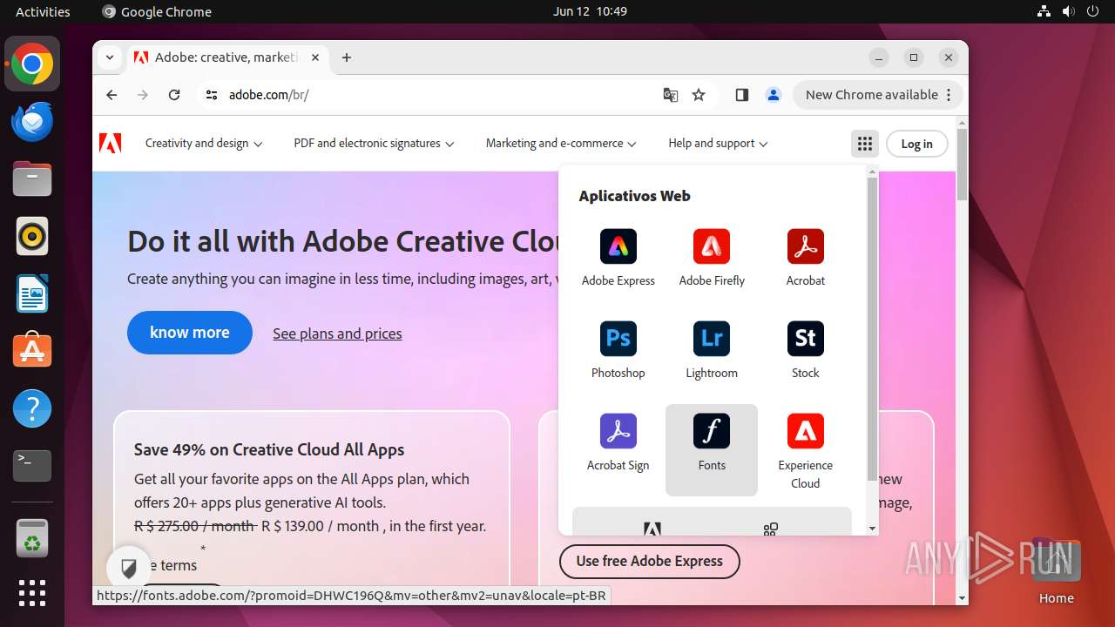Image resolution: width=1115 pixels, height=627 pixels.
Task: Open Help from the dock
Action: pos(32,408)
